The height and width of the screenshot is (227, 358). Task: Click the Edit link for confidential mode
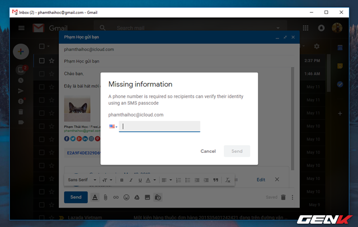[261, 180]
